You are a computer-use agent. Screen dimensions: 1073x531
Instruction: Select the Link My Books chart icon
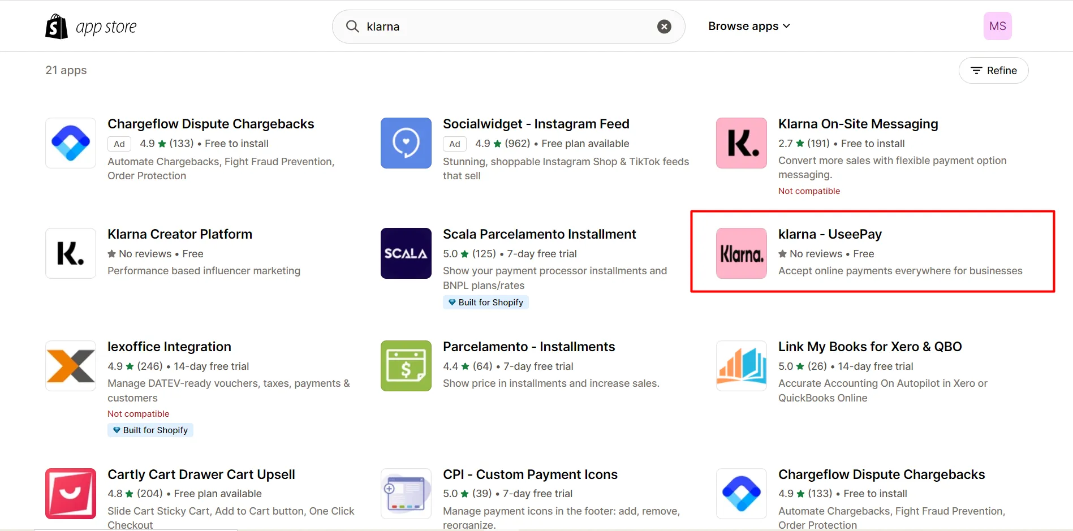point(741,366)
